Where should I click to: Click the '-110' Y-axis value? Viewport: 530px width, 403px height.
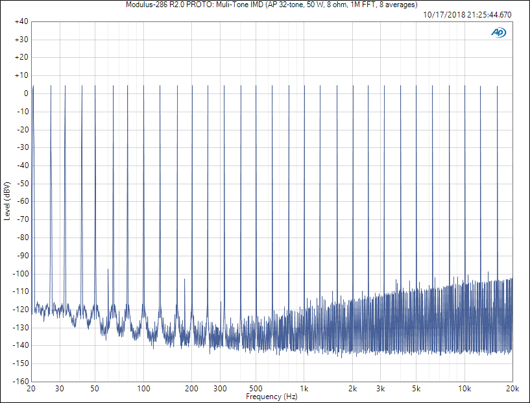pos(21,291)
